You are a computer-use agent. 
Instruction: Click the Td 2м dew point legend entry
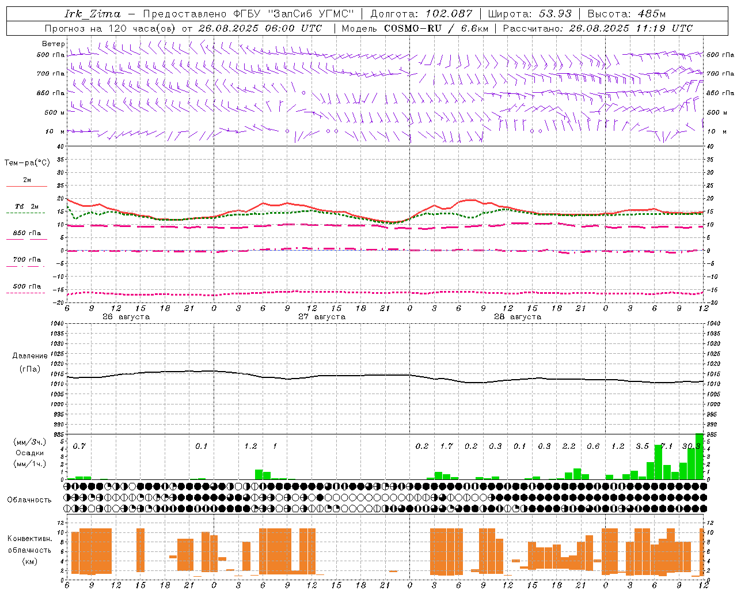(x=26, y=206)
